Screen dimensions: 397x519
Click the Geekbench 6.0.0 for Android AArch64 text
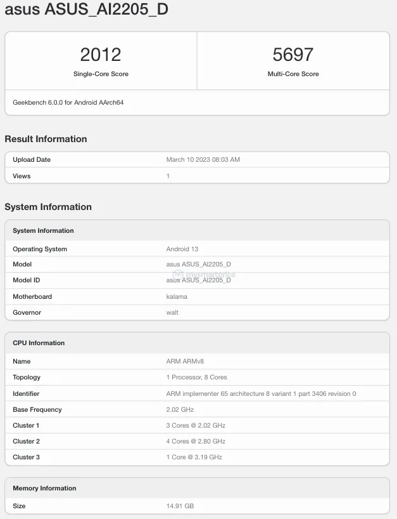pyautogui.click(x=68, y=102)
